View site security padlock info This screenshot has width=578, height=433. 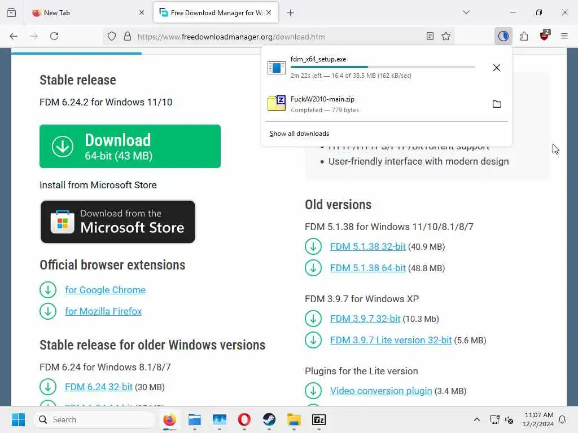pos(127,36)
